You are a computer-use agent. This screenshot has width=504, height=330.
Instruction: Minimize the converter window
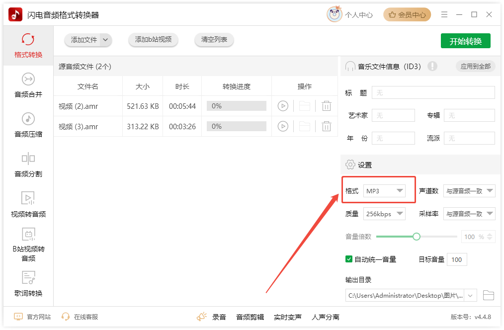(459, 14)
